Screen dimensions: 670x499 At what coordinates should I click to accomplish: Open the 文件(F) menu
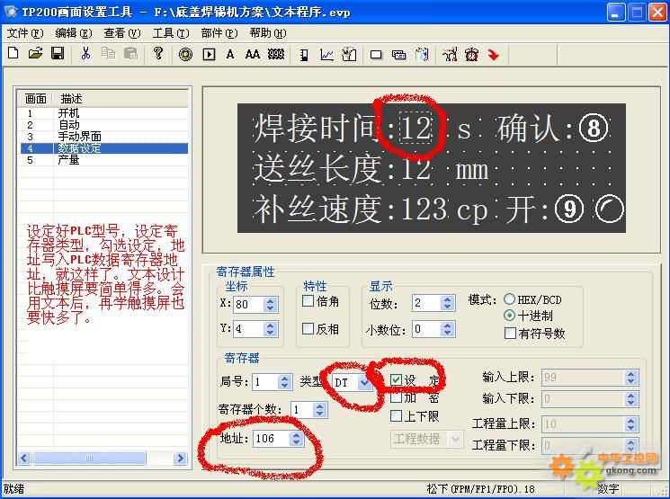(25, 33)
